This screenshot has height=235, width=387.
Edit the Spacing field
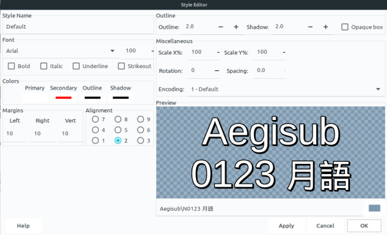click(x=268, y=70)
